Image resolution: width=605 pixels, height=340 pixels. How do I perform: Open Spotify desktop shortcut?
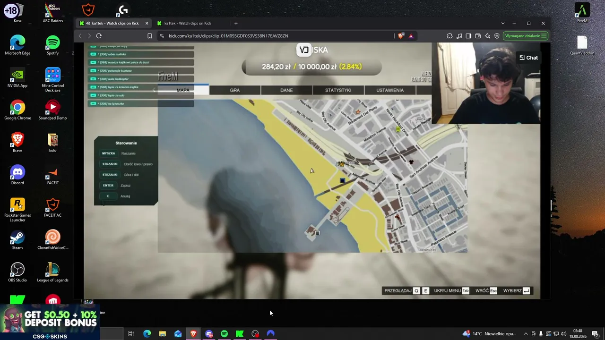[x=53, y=45]
